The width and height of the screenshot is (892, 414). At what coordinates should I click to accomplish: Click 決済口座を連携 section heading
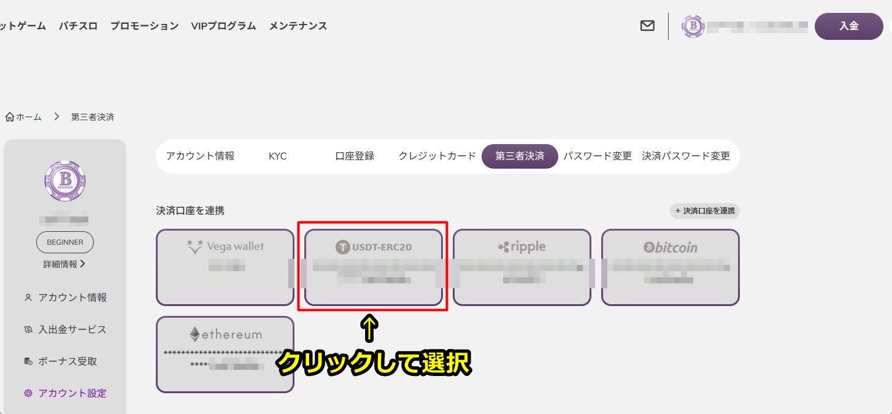[190, 211]
